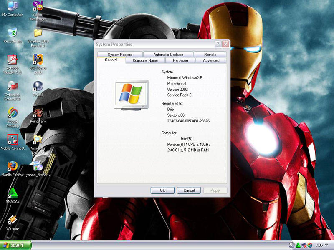This screenshot has width=334, height=250.
Task: Open the Remote tab
Action: pyautogui.click(x=210, y=55)
